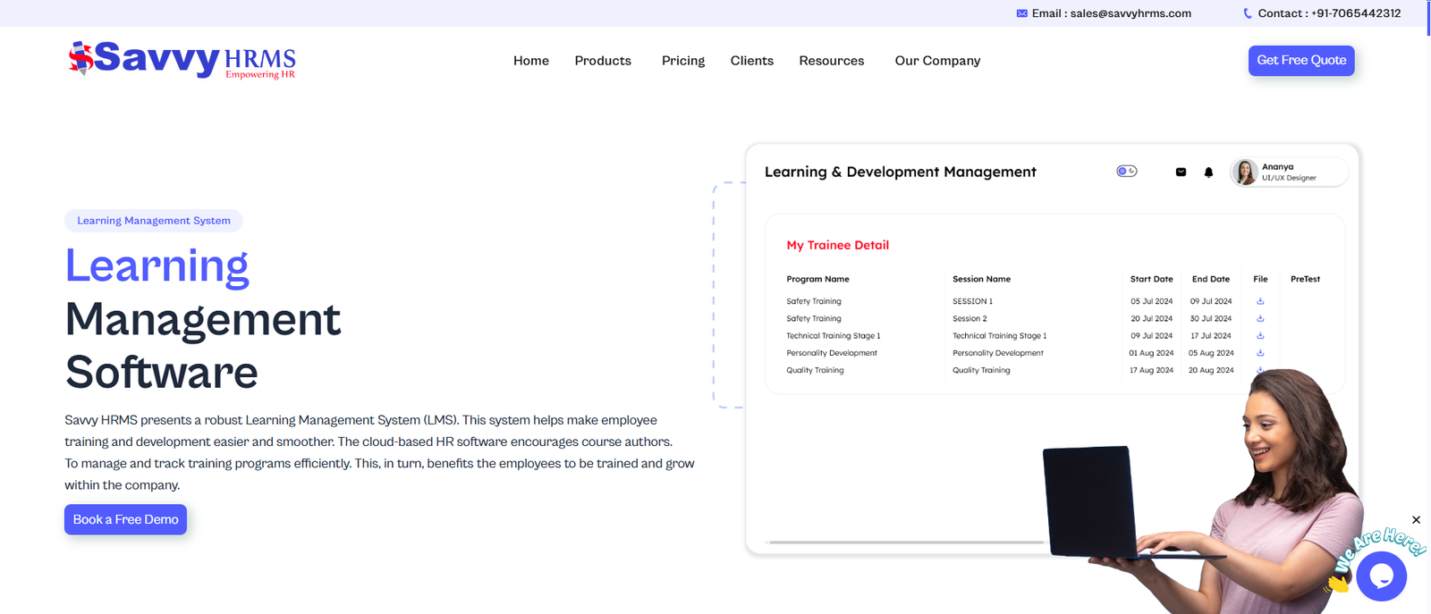Click the Savvy HRMS logo
The image size is (1431, 614).
point(182,60)
